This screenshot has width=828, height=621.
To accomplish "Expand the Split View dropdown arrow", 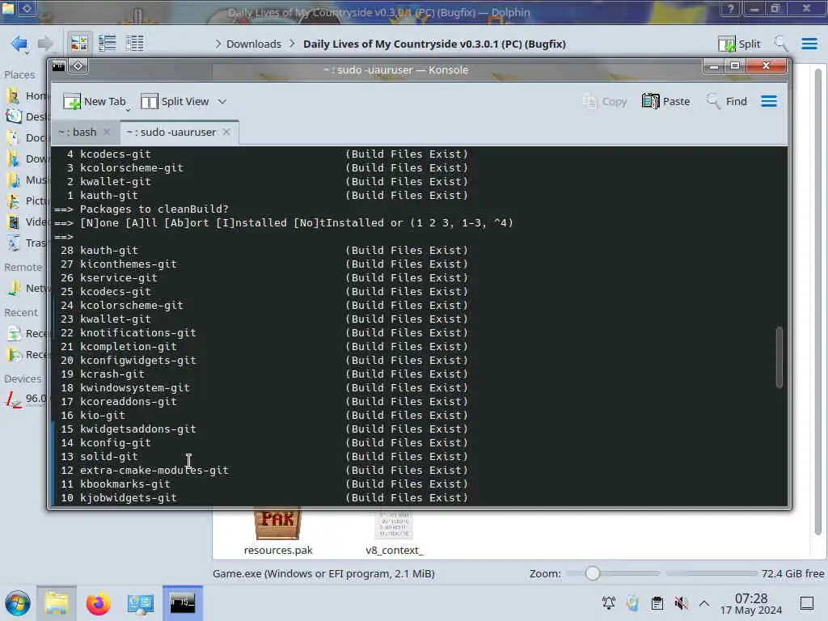I will click(x=222, y=101).
